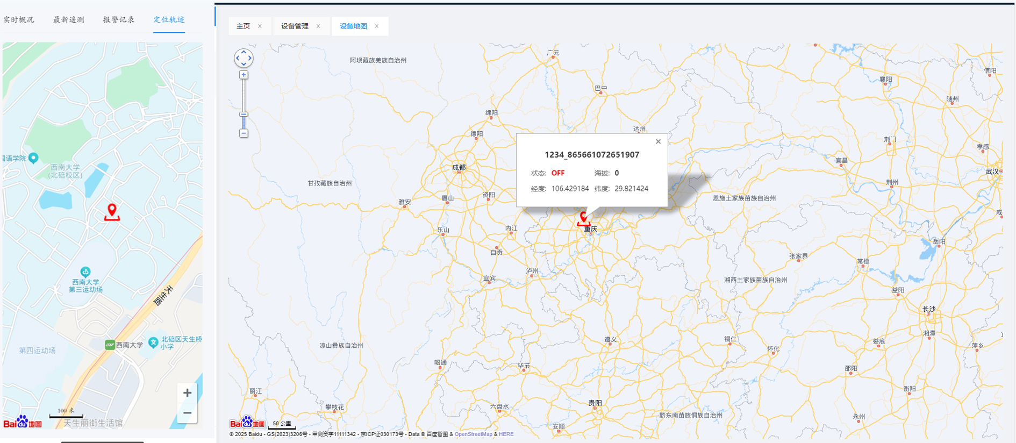The image size is (1016, 443).
Task: Close the 设备地图 tab
Action: [377, 26]
